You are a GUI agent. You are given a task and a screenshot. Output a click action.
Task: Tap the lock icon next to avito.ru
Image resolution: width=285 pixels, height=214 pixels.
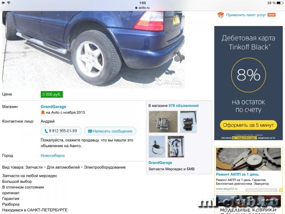coord(136,8)
